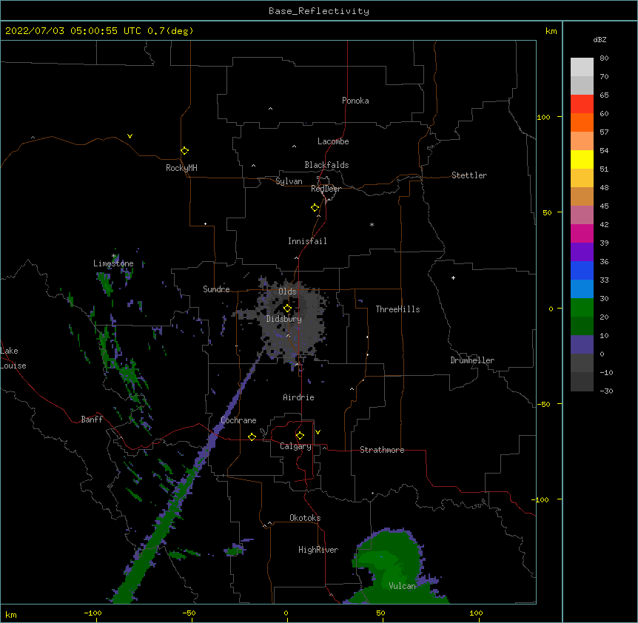
Task: Click the white asterisk east of Innisfail
Action: pos(372,224)
